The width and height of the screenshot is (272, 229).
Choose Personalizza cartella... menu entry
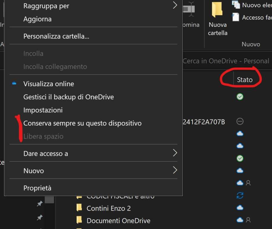click(x=56, y=37)
